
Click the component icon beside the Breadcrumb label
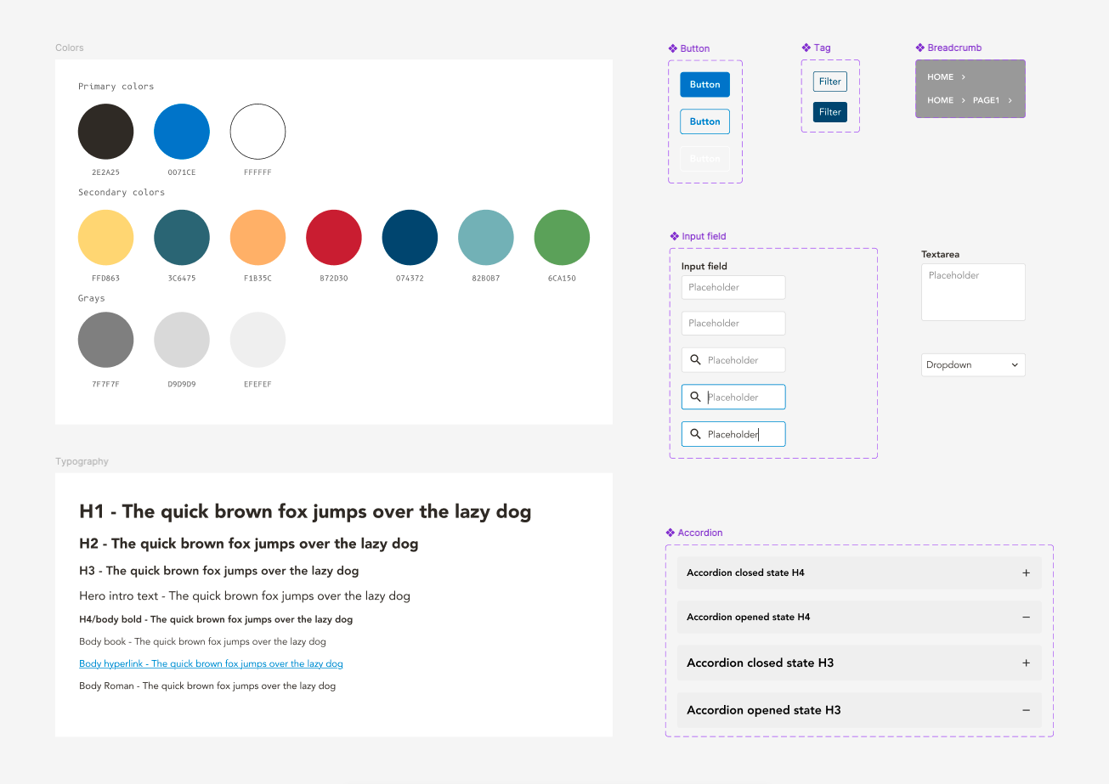pos(920,48)
